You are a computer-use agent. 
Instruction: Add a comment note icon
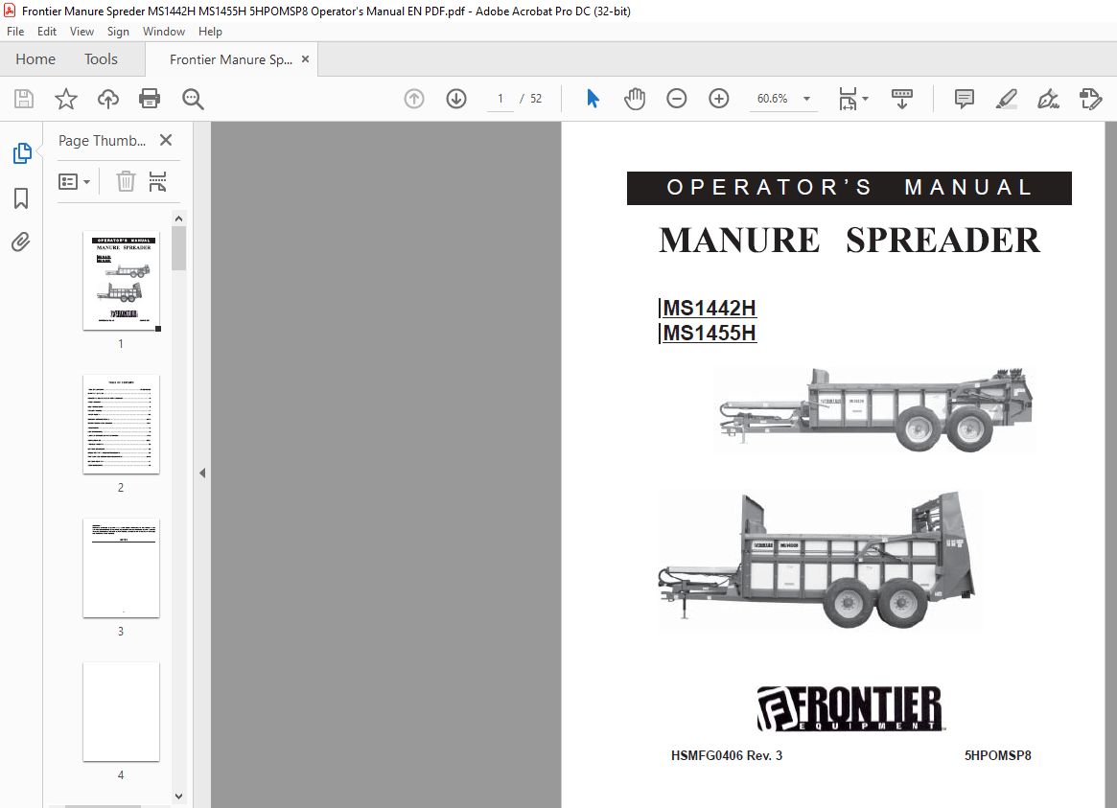pyautogui.click(x=964, y=98)
